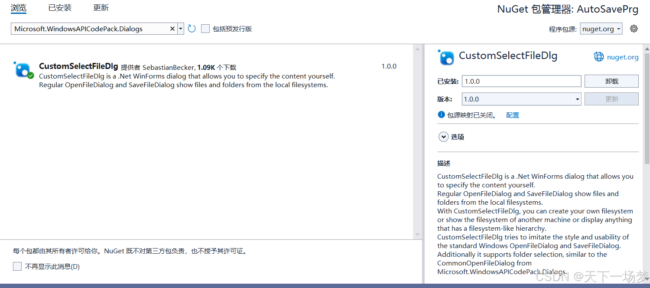Viewport: 650px width, 288px height.
Task: Open the nuget.org link
Action: tap(623, 57)
